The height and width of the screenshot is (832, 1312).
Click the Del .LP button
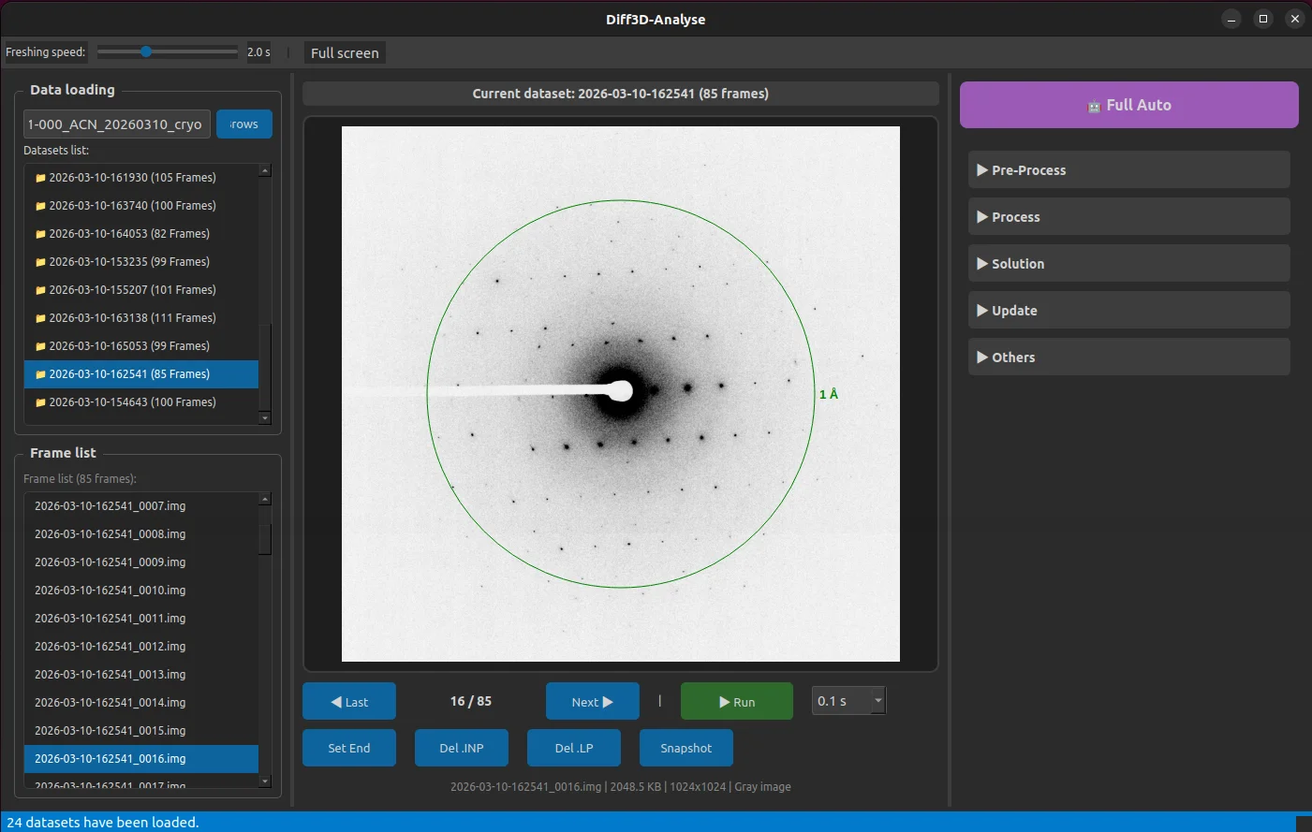[573, 748]
